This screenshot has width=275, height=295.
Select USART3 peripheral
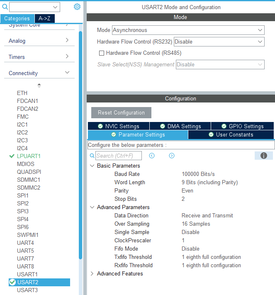[x=27, y=290]
